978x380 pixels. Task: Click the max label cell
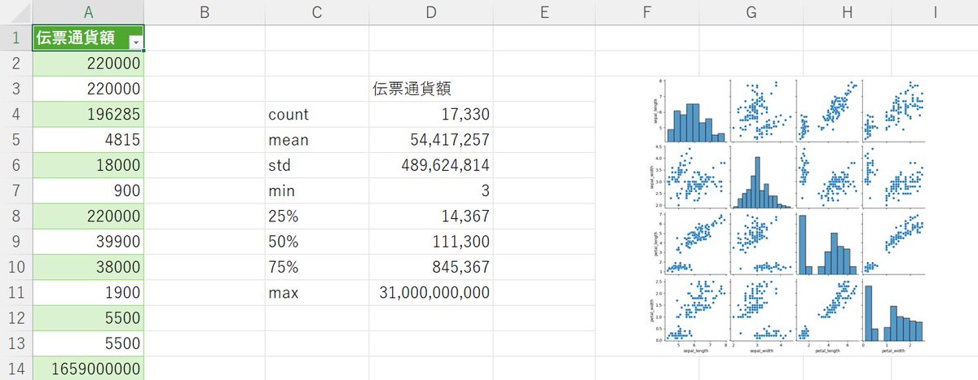coord(317,292)
